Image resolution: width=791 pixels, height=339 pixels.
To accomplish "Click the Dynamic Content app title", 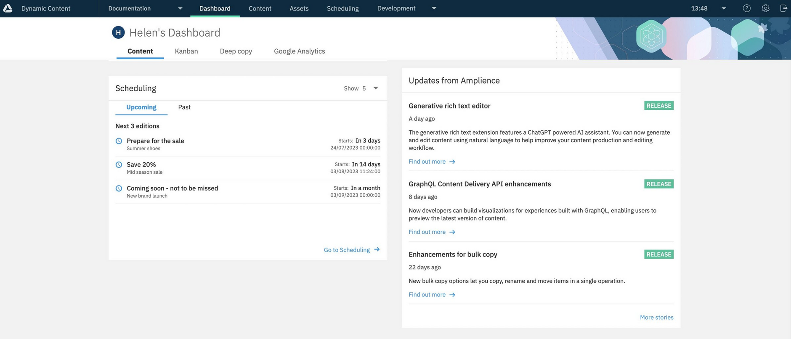I will click(x=46, y=8).
